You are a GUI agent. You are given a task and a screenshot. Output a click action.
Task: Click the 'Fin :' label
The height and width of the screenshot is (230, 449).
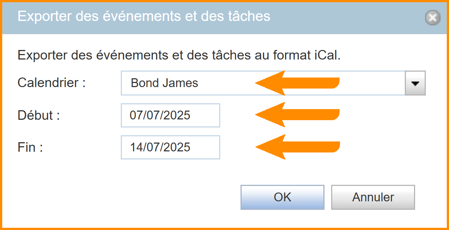point(30,147)
